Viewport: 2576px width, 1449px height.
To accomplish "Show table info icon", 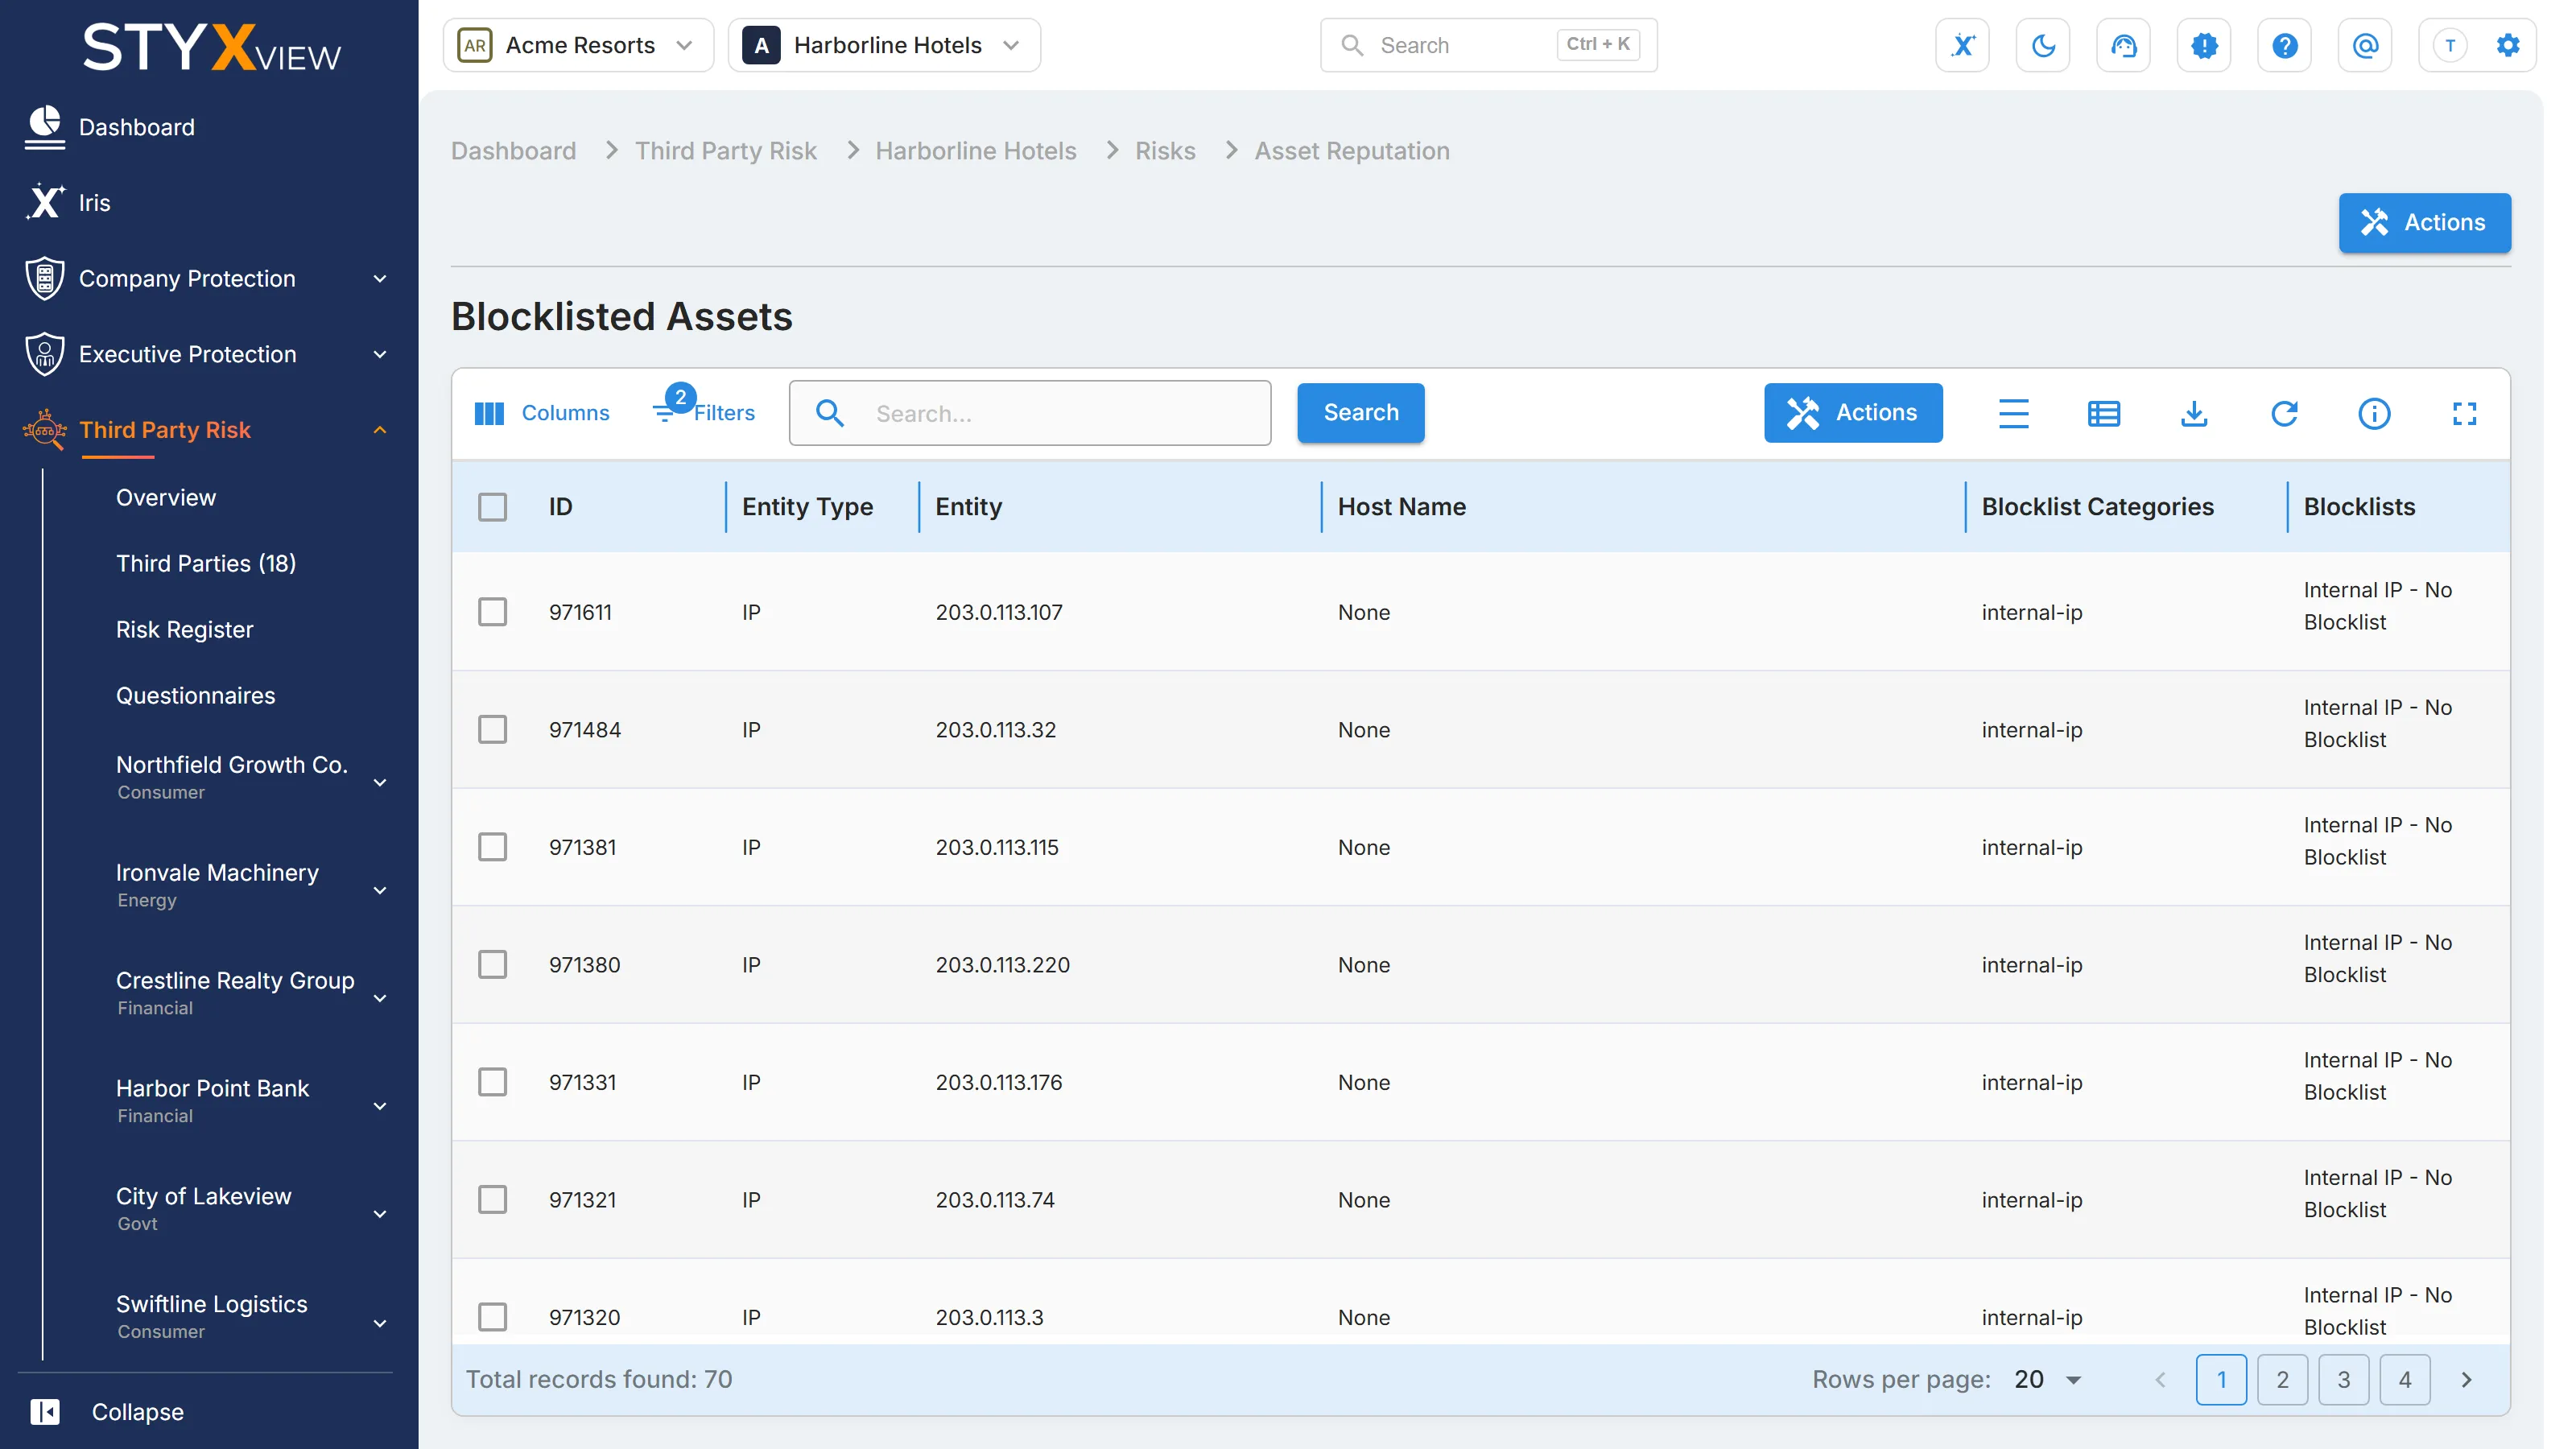I will pyautogui.click(x=2374, y=413).
